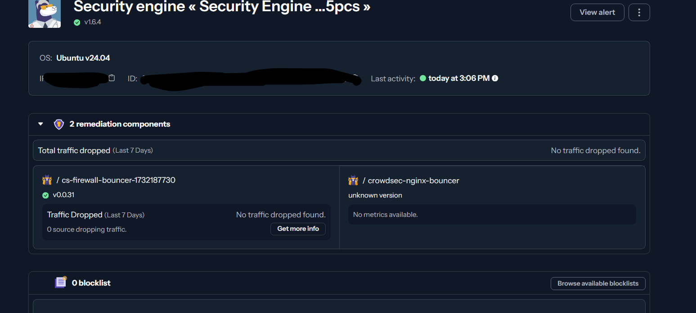Viewport: 696px width, 313px height.
Task: Click the Security engine title heading
Action: click(x=222, y=6)
